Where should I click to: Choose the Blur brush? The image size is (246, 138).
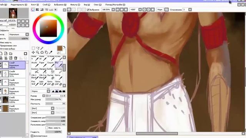pyautogui.click(x=58, y=64)
